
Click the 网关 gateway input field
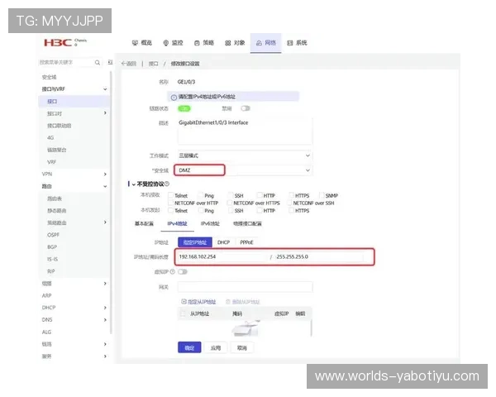point(246,287)
